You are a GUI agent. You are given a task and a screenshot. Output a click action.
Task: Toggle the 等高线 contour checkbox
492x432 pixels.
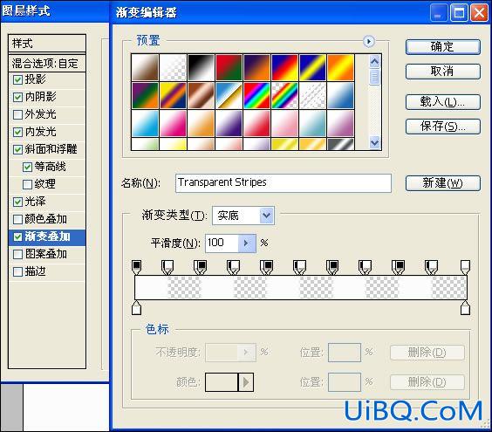coord(27,167)
